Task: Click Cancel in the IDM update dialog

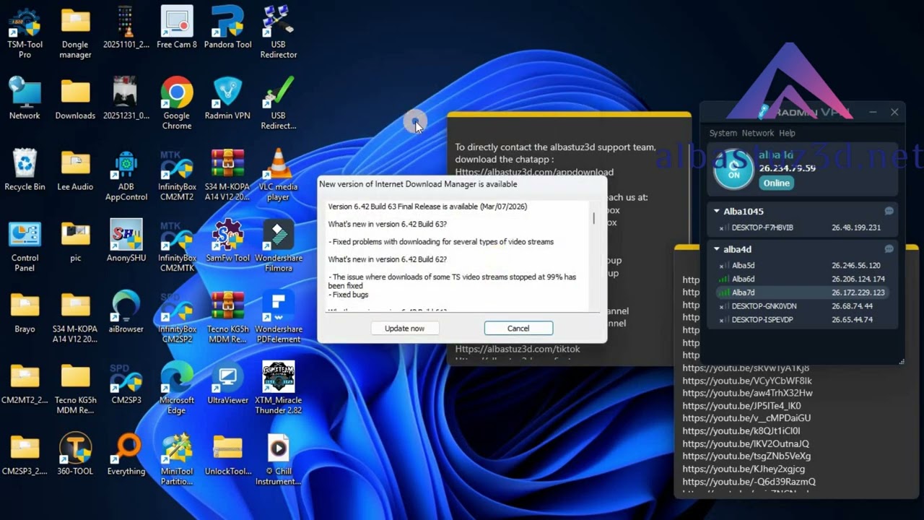Action: pyautogui.click(x=518, y=328)
